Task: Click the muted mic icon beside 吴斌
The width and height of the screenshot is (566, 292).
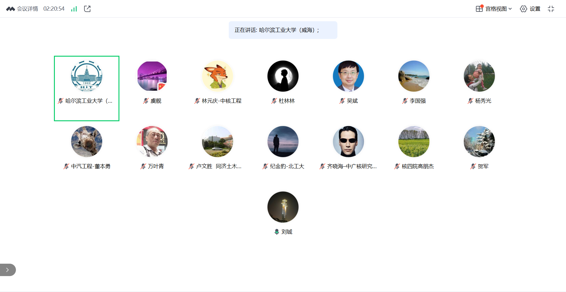Action: point(342,101)
